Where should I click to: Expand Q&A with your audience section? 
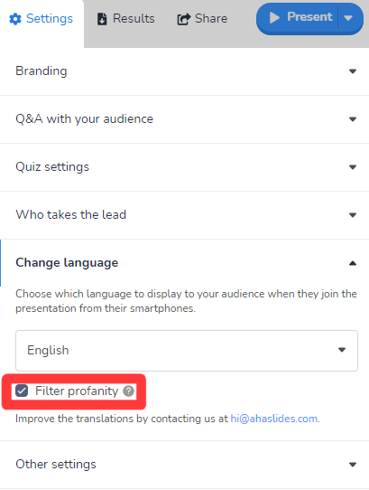point(184,119)
